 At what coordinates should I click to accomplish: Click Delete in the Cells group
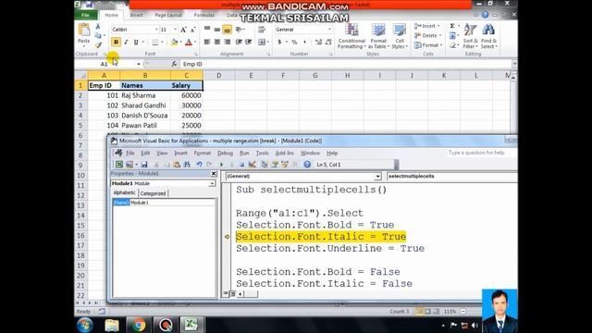point(427,35)
